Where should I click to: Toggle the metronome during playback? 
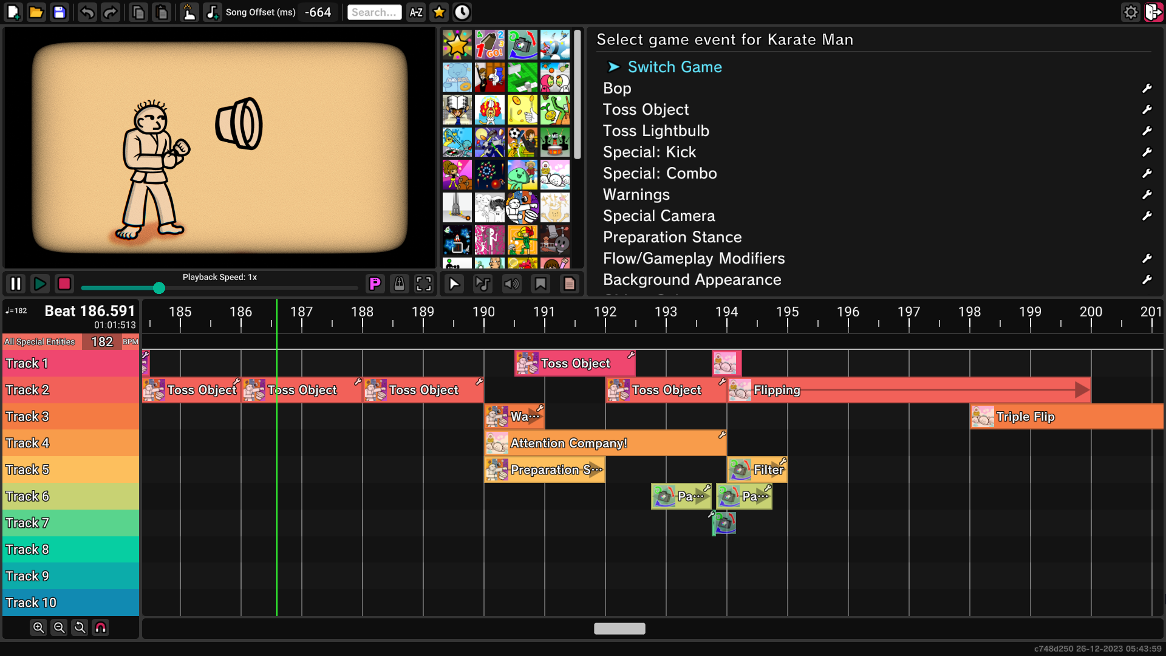399,284
